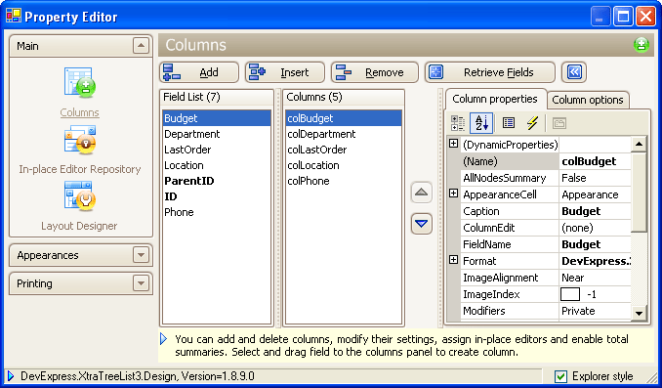Click the collapse panel double-arrow button
The image size is (662, 388).
[x=574, y=72]
